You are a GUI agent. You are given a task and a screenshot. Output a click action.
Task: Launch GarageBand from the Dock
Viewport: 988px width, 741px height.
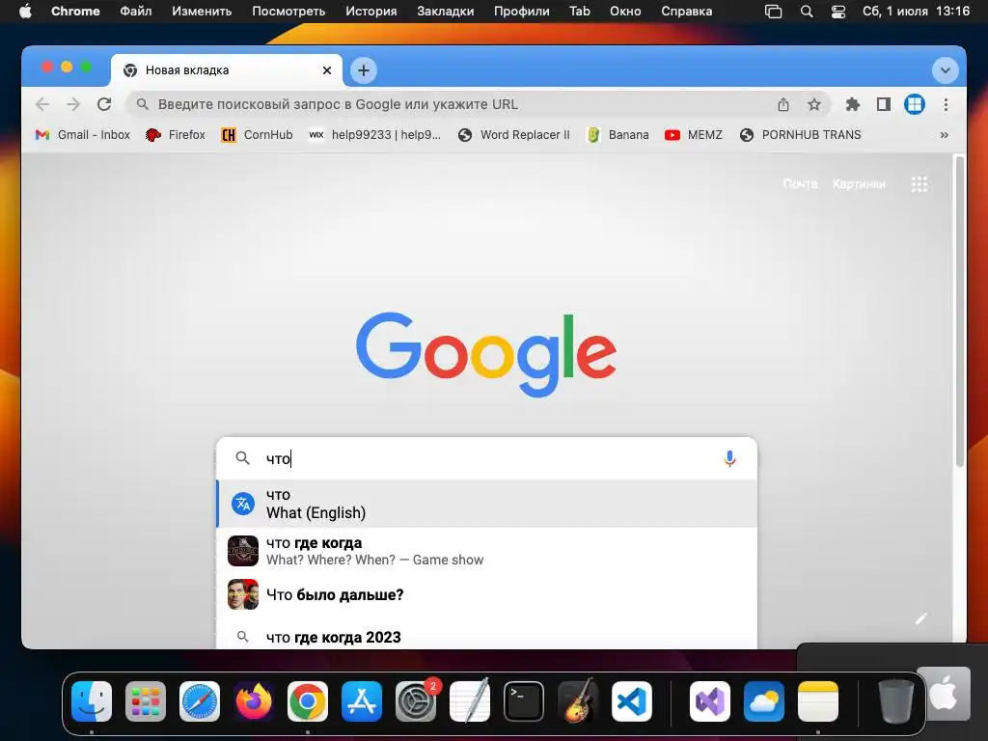click(578, 701)
